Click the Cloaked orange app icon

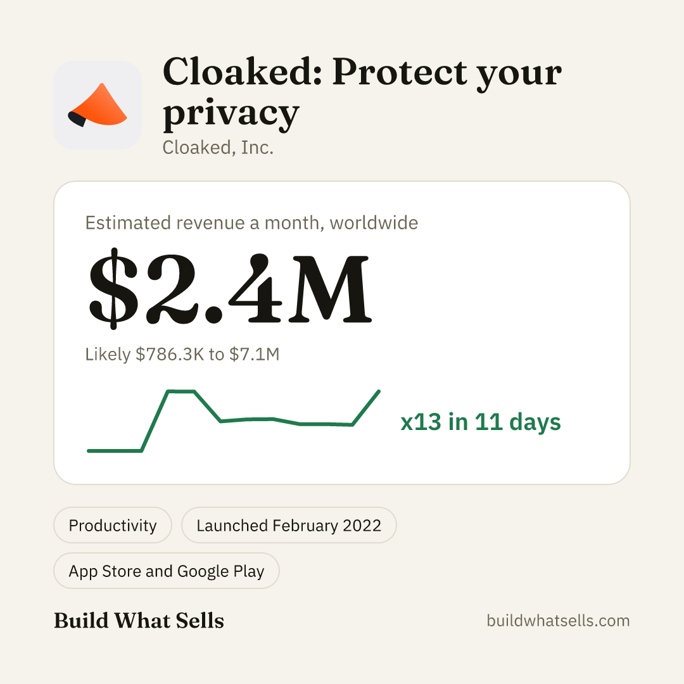98,105
